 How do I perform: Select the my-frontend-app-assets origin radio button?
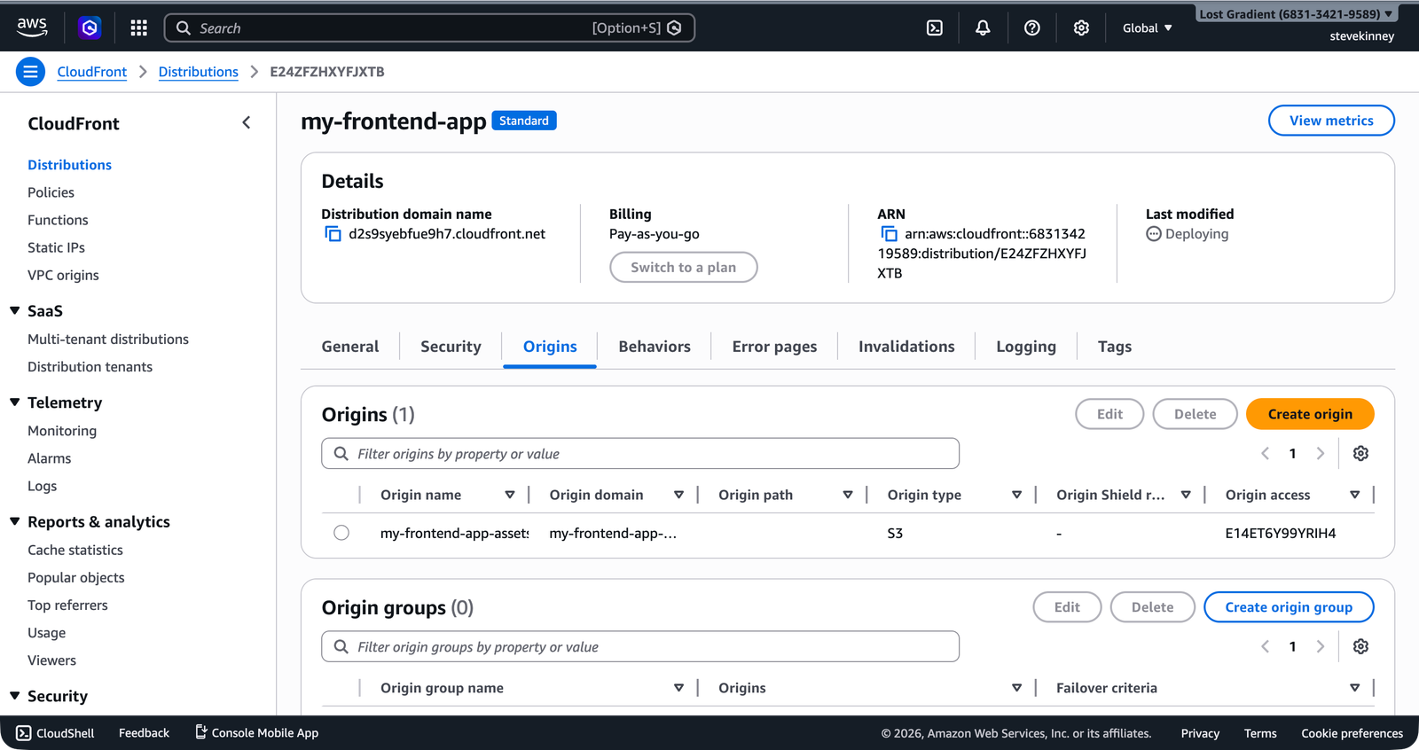341,533
